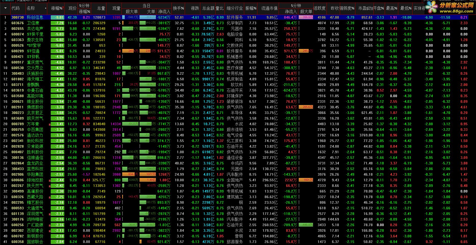
Task: Sort by 强弱度% column header
Action: point(347,8)
